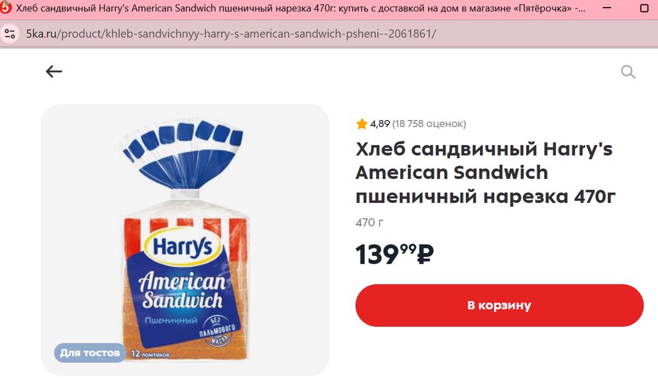Maximize the browser window
The width and height of the screenshot is (658, 378).
click(644, 8)
